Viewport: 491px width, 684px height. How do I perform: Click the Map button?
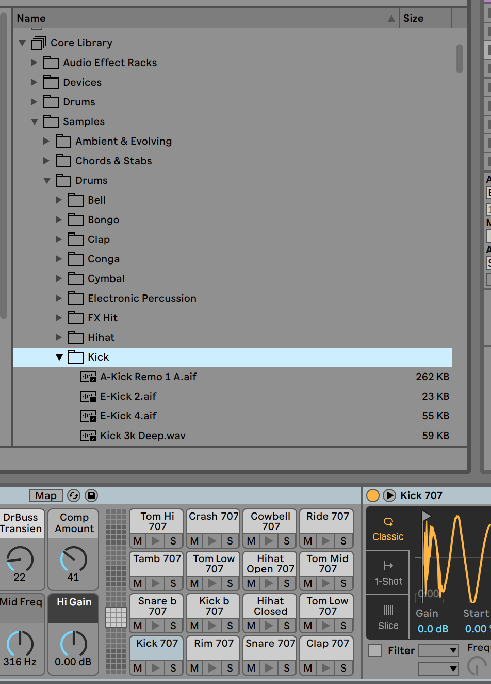[x=46, y=495]
